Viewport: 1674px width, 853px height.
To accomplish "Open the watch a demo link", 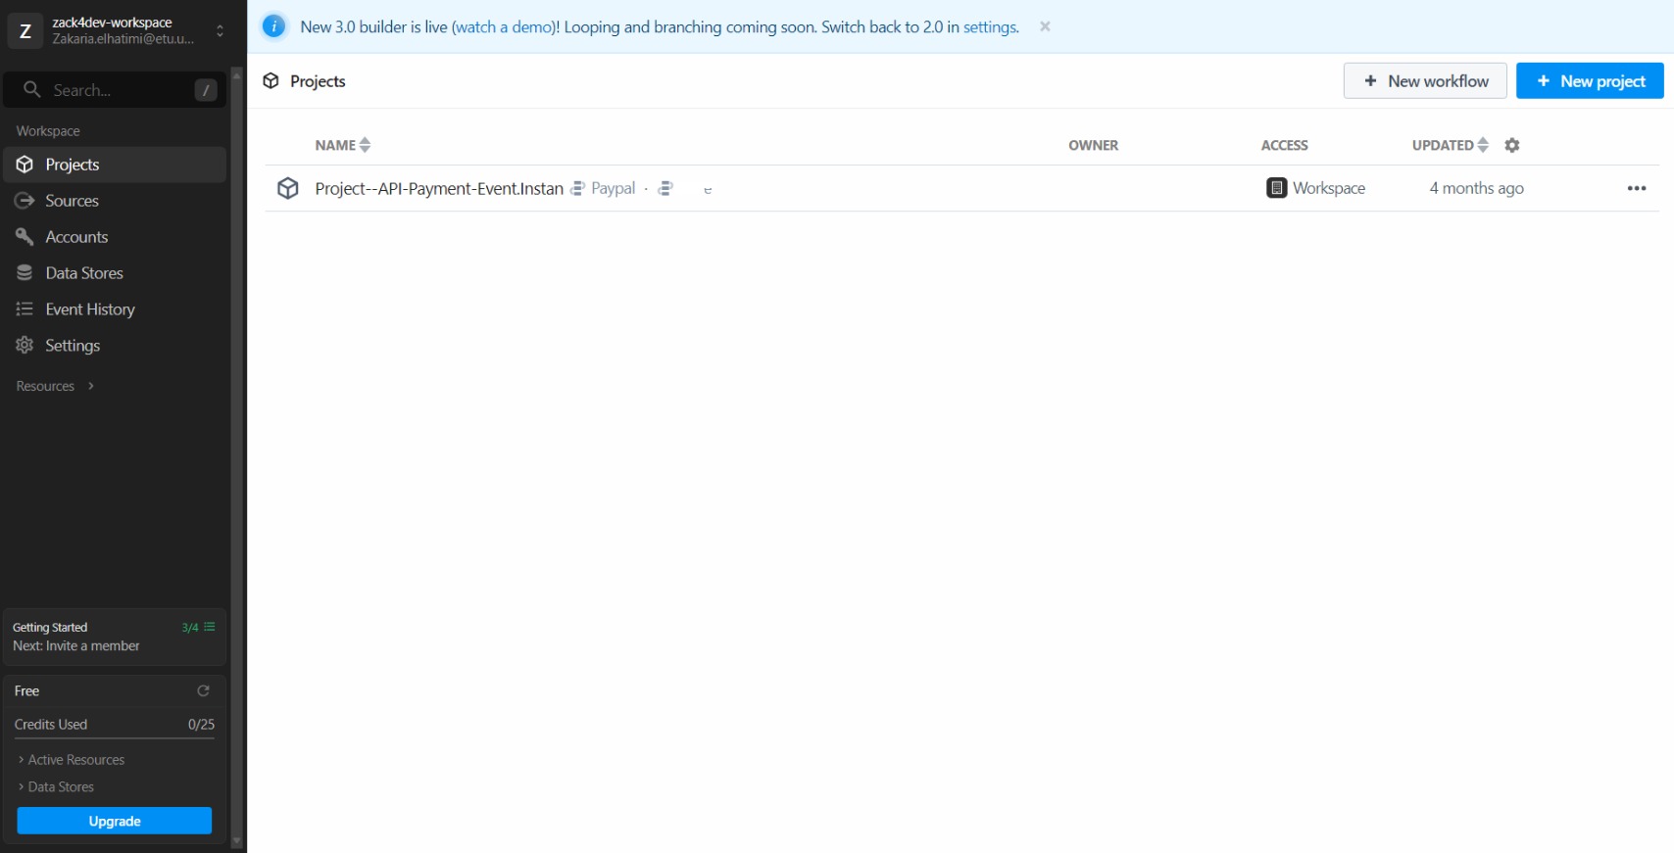I will tap(504, 27).
